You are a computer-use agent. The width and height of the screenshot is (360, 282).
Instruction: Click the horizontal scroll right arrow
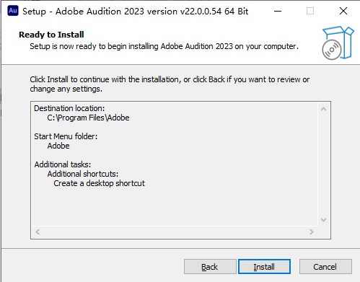[x=312, y=232]
